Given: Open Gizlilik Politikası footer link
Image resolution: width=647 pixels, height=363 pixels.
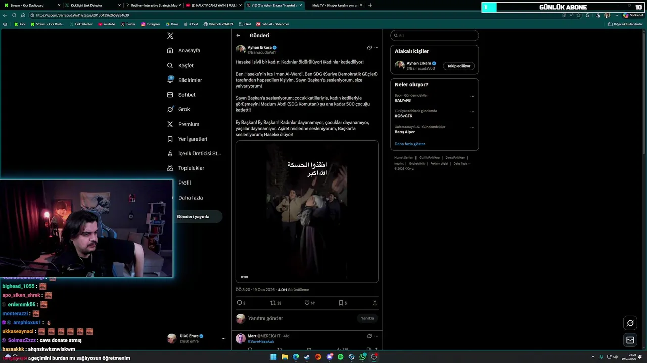Looking at the screenshot, I should click(429, 158).
